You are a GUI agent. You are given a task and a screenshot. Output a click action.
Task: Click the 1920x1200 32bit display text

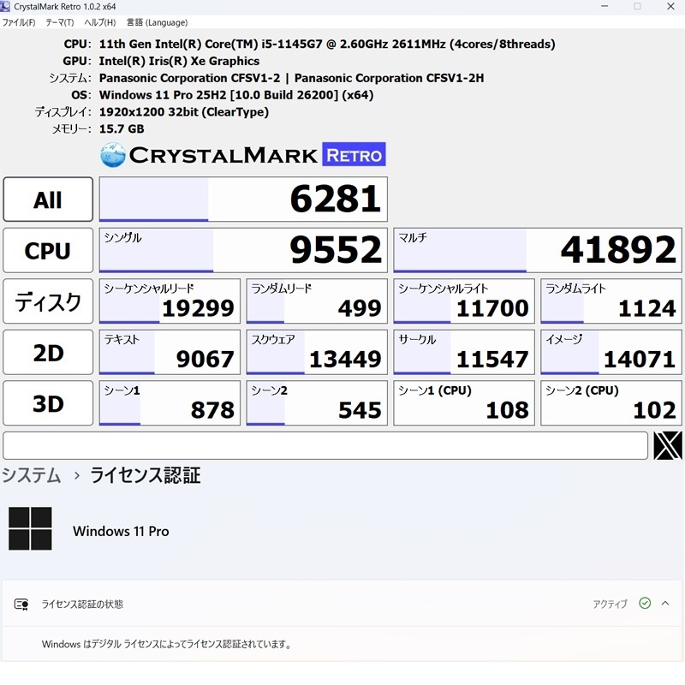coord(184,112)
